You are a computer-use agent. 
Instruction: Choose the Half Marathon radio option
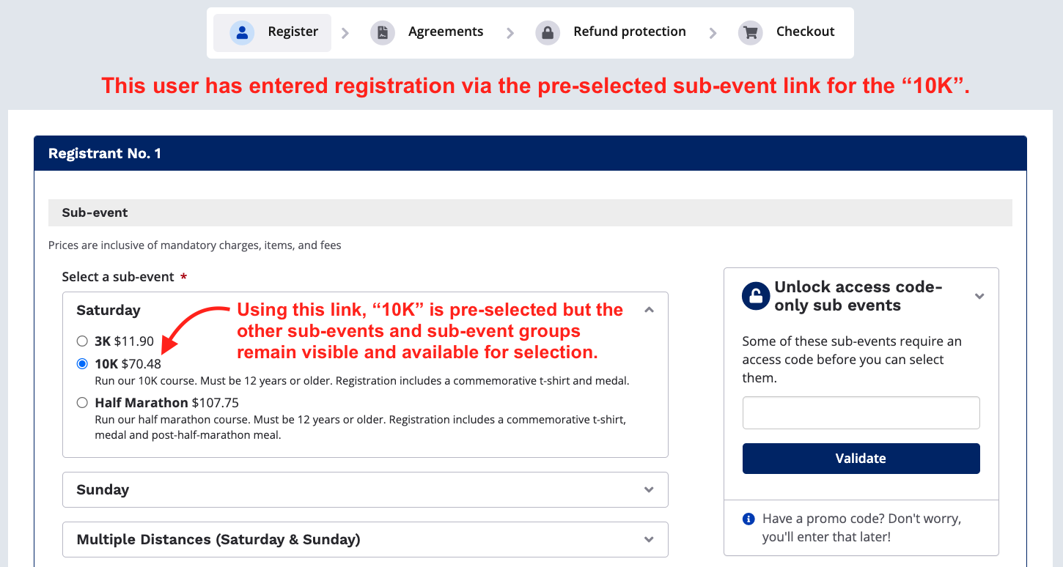(x=82, y=403)
